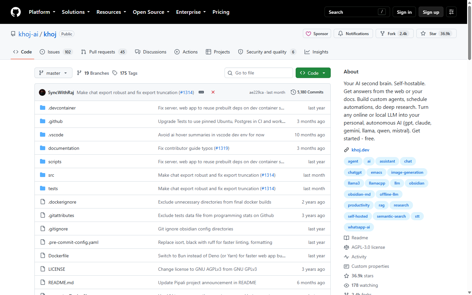Click the obsidian-md topic tag

click(359, 194)
